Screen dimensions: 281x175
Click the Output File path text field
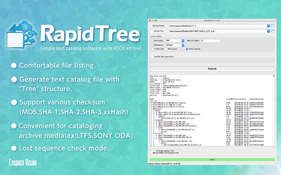218,31
